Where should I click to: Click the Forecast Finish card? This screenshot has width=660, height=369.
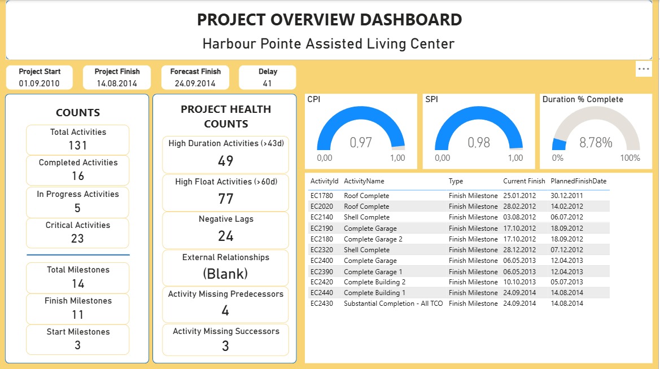[195, 77]
